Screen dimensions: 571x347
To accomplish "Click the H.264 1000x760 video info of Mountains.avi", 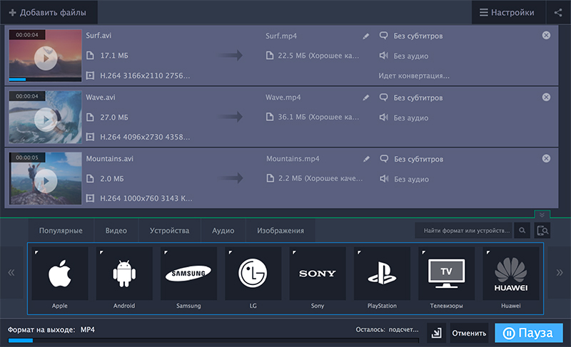I will pyautogui.click(x=139, y=198).
